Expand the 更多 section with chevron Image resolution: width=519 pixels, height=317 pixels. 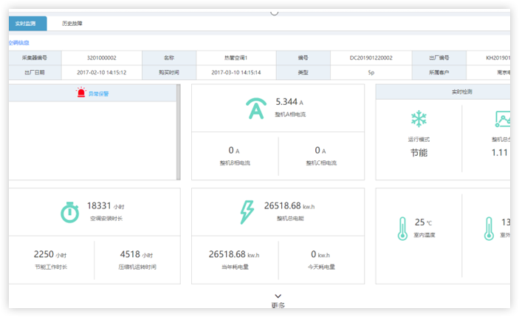tap(278, 296)
